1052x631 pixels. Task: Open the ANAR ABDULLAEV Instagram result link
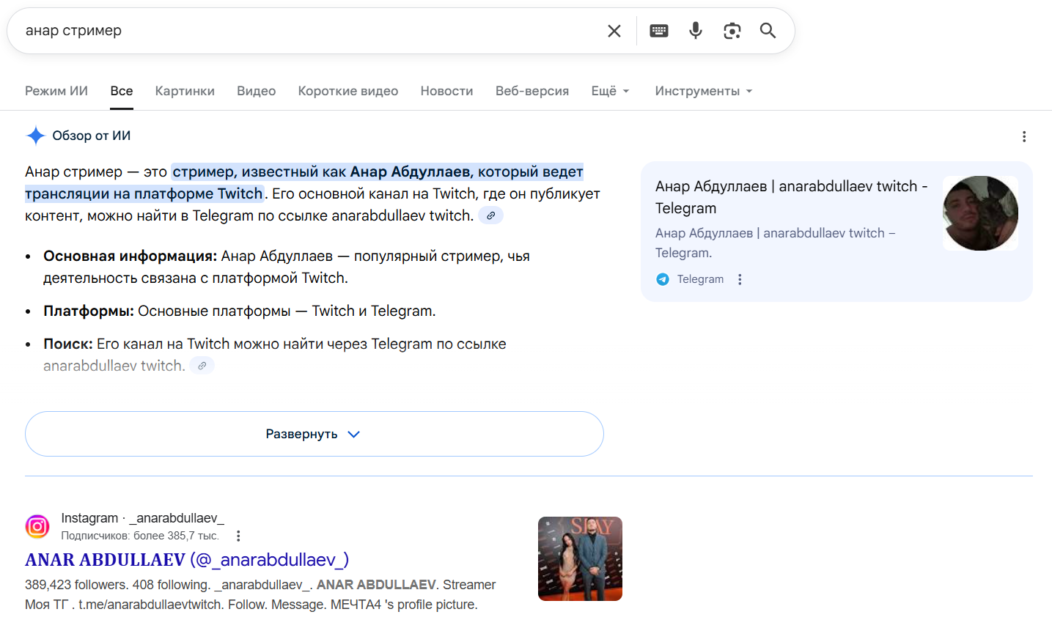(x=187, y=560)
